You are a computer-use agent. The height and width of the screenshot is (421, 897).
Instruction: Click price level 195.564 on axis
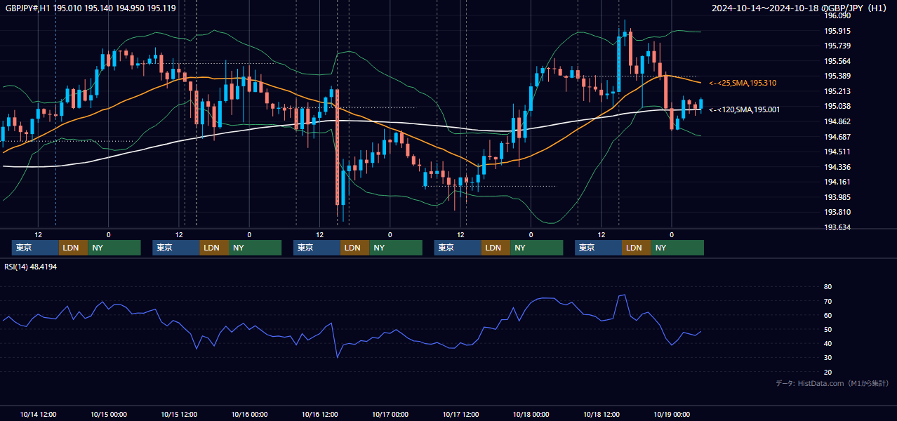(837, 61)
